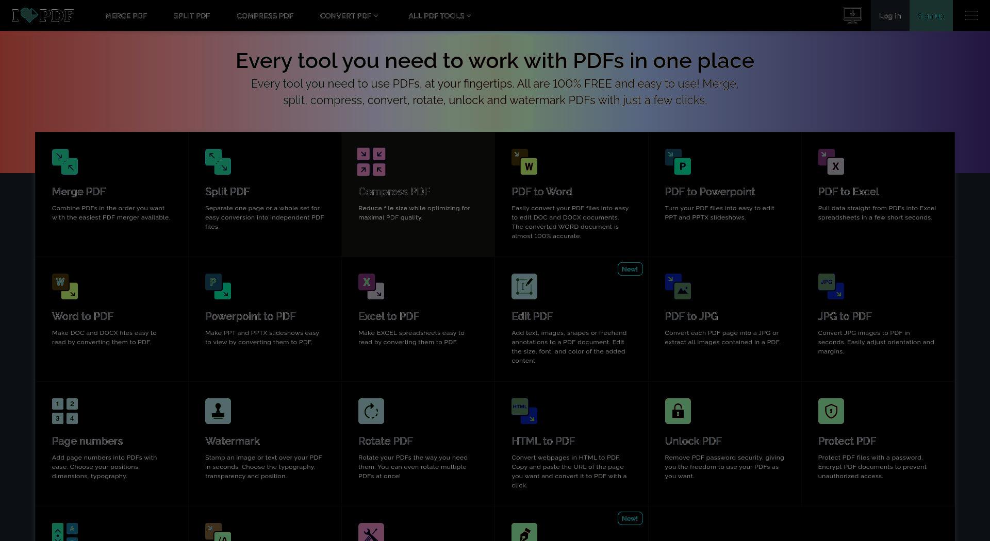Open the Excel to PDF title link

coord(389,316)
